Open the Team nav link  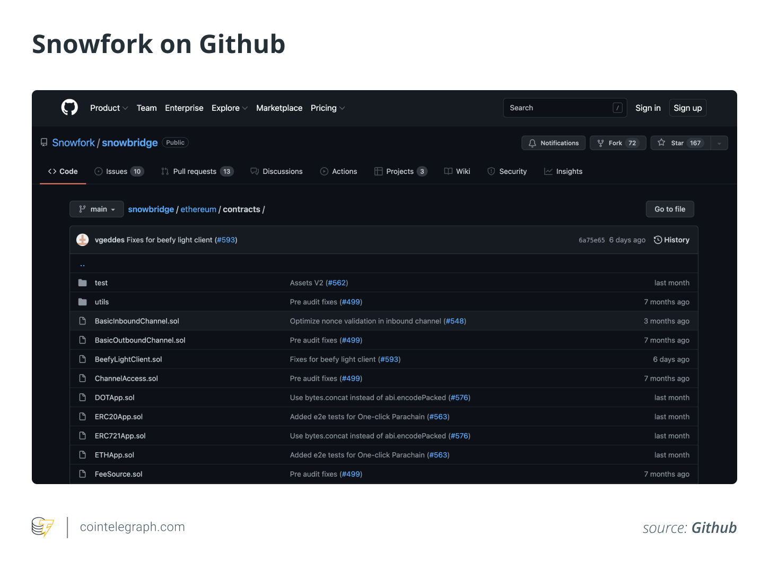point(146,108)
